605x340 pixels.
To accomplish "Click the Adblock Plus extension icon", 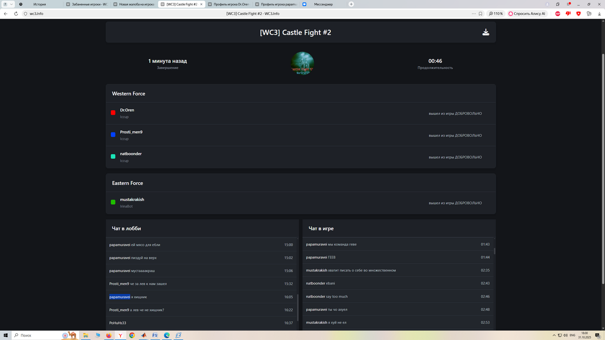I will (x=558, y=14).
